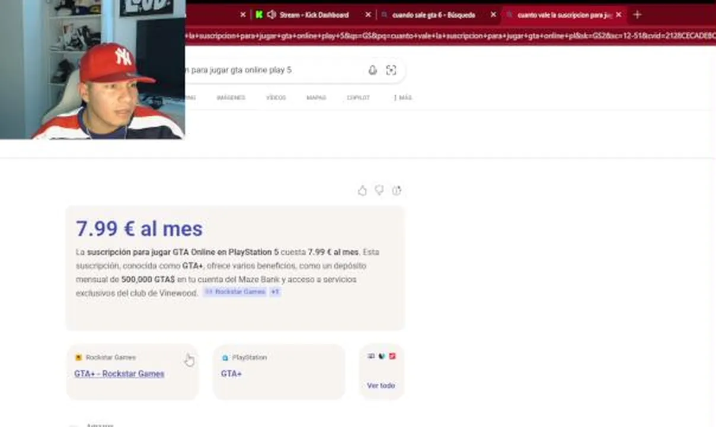
Task: Click the share icon beside the thumbs down icon
Action: [x=397, y=190]
